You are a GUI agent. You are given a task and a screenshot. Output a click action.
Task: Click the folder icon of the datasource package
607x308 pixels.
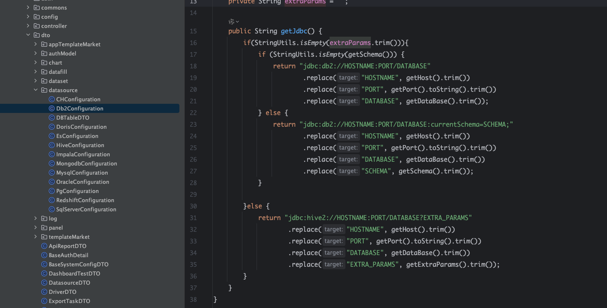coord(44,90)
